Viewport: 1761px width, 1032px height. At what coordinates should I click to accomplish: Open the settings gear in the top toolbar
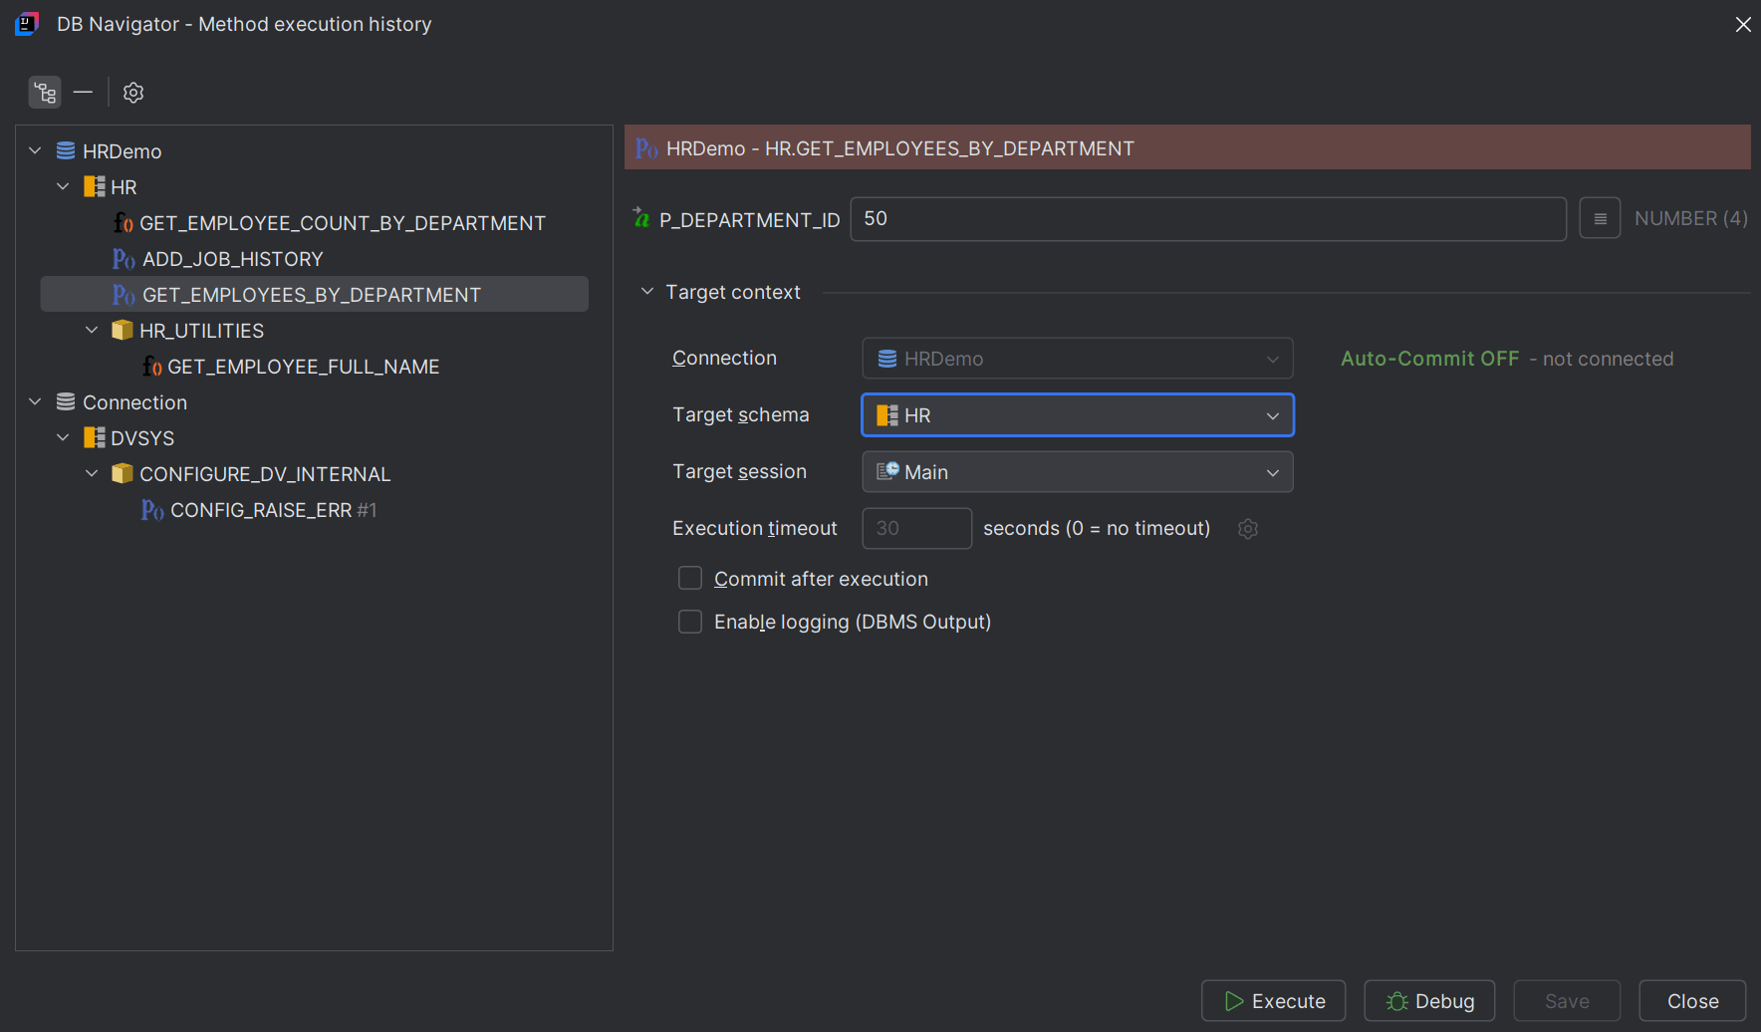[x=132, y=92]
